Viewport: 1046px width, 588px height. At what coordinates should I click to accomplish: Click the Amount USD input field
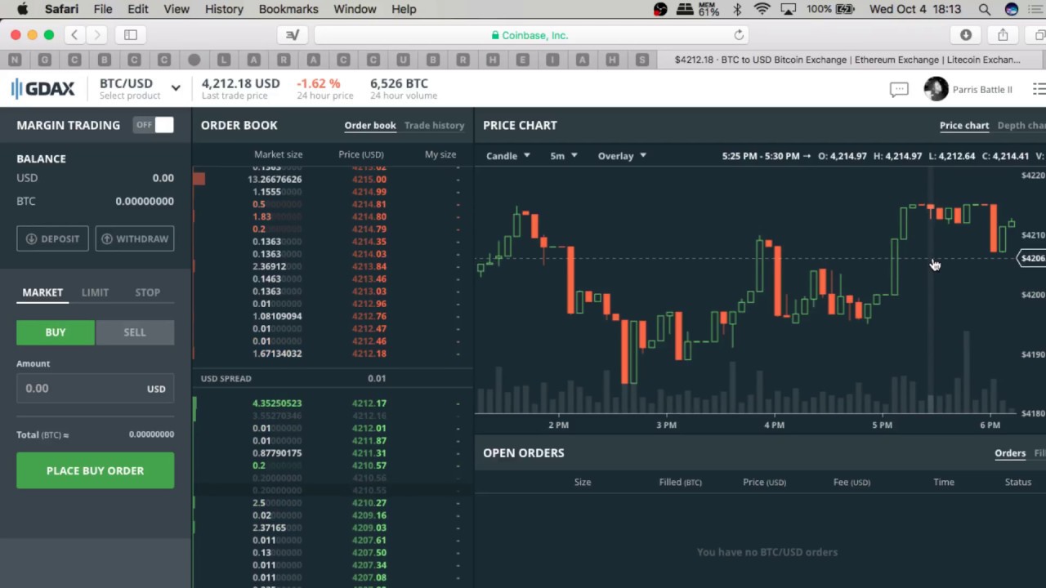click(95, 389)
